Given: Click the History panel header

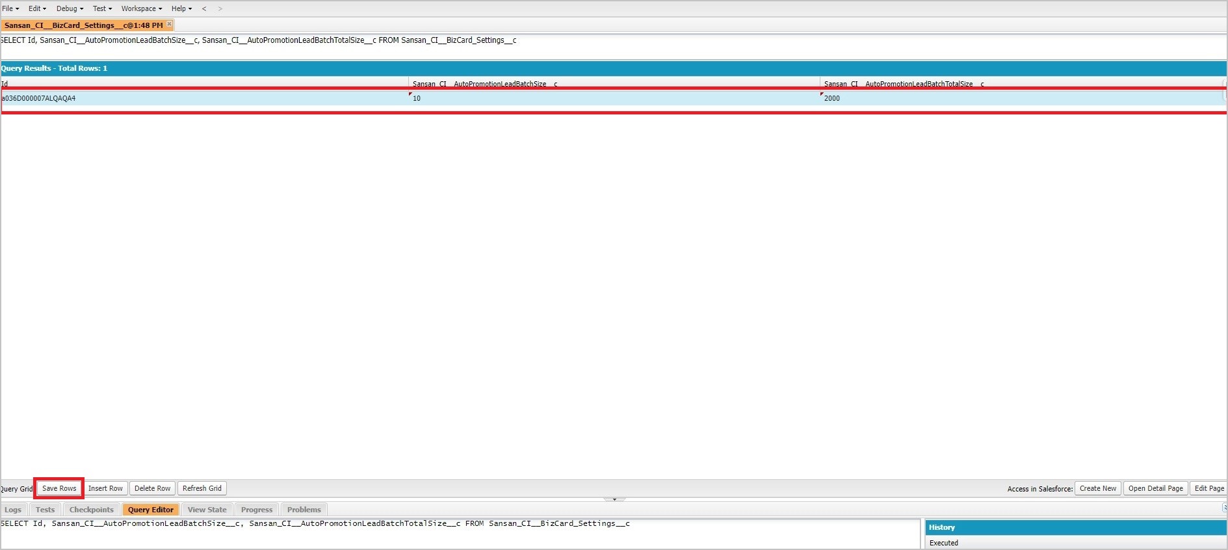Looking at the screenshot, I should (x=1075, y=527).
